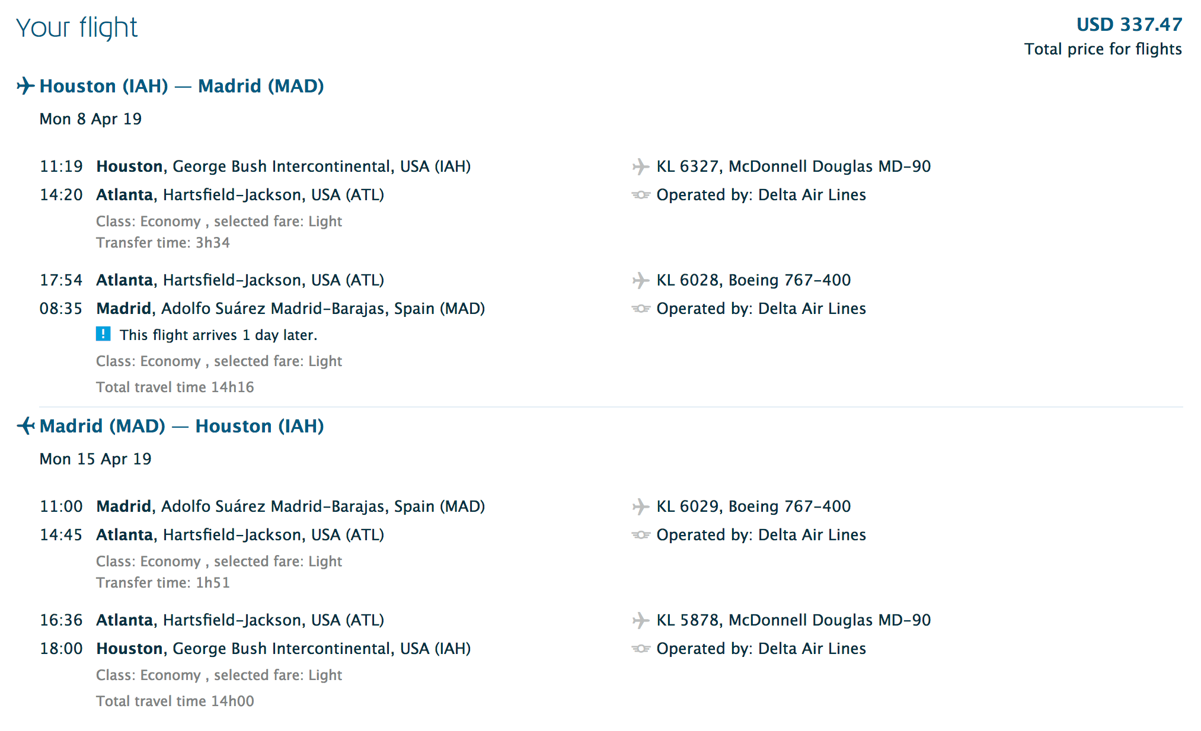Click the blue exclamation info icon

click(103, 335)
